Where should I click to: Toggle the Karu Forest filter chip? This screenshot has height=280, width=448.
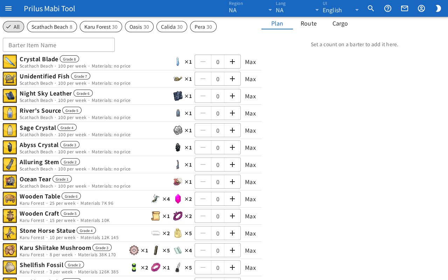point(101,27)
